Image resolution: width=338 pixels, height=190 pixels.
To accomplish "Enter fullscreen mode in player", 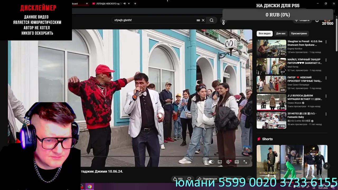I will tap(245, 162).
